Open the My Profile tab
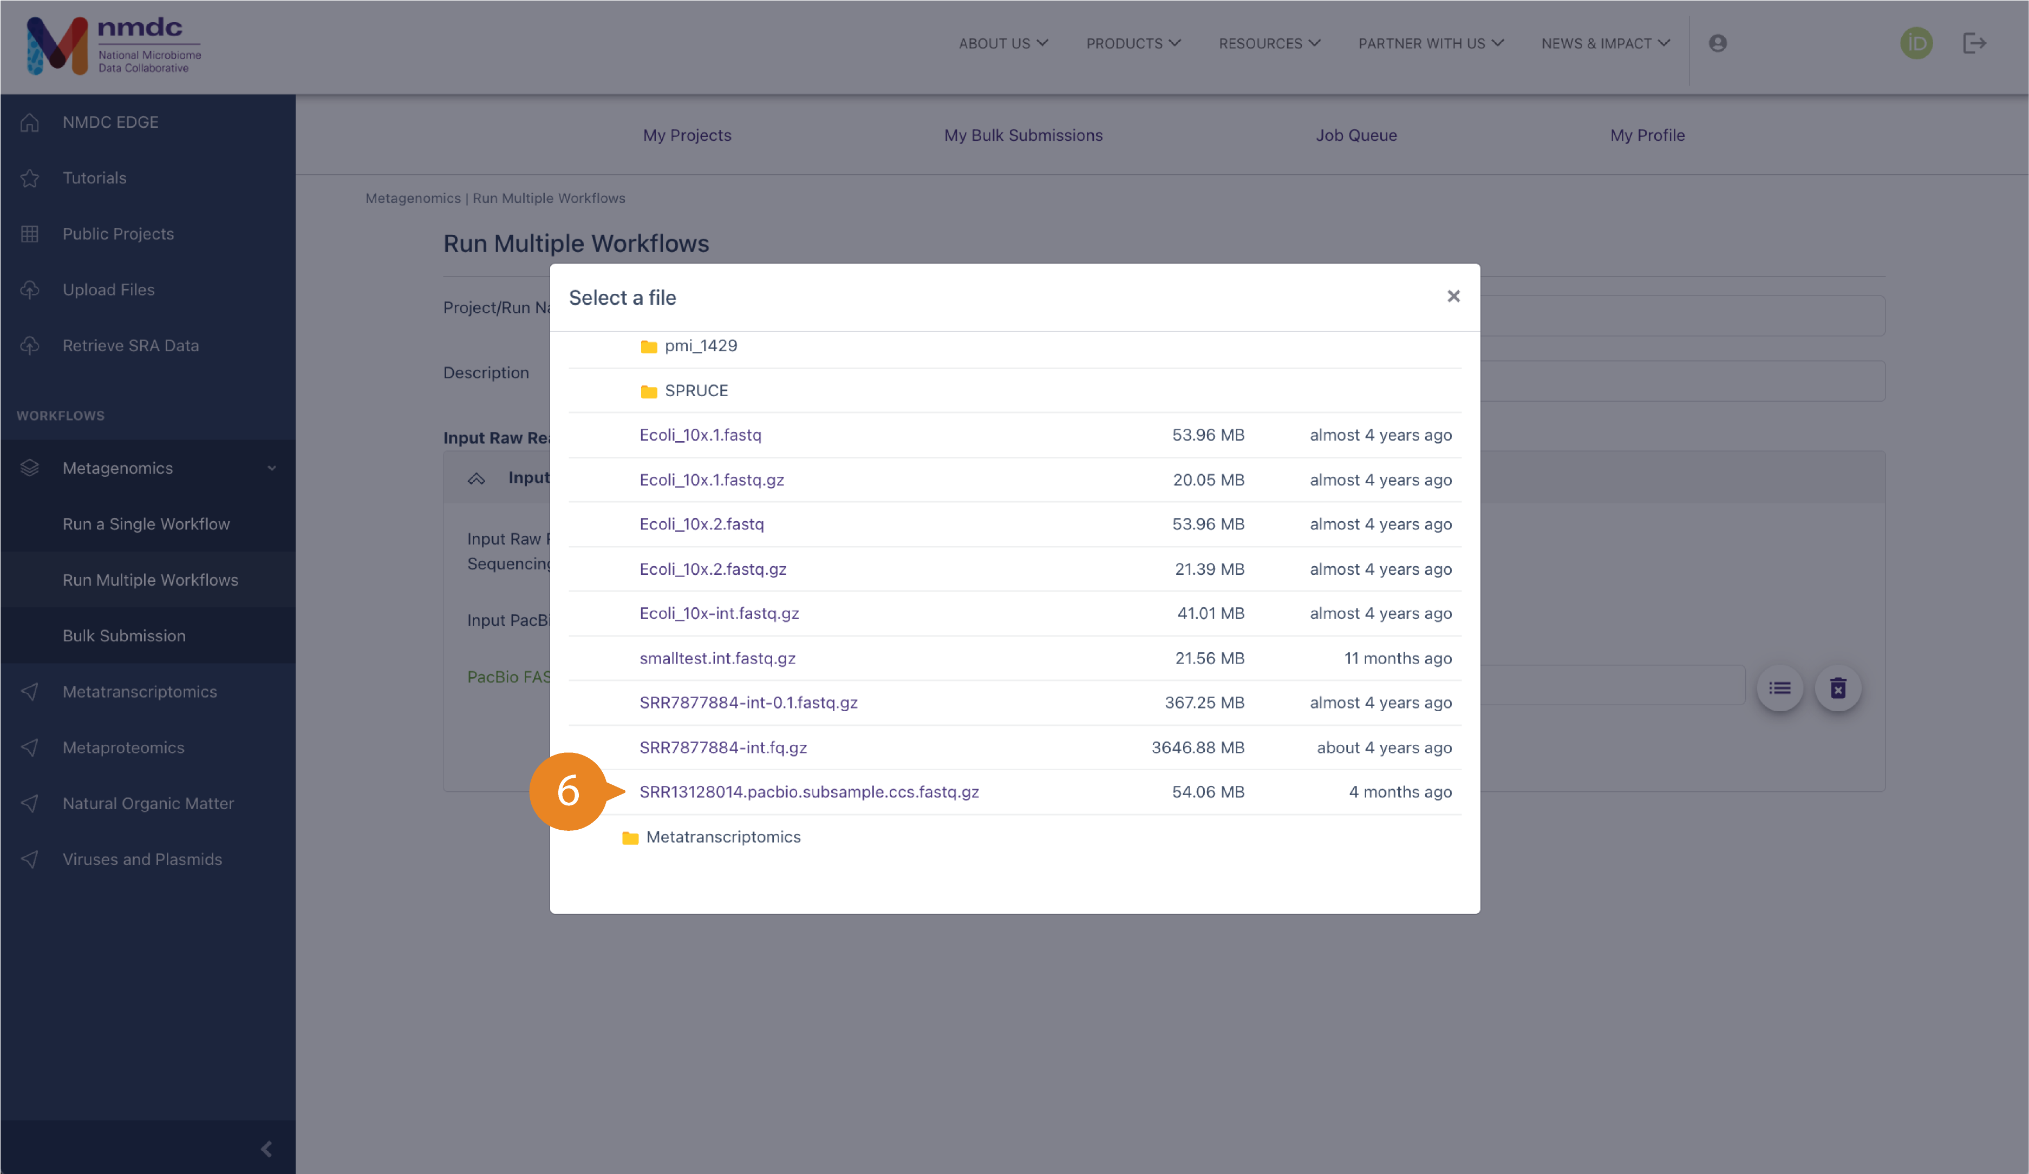Screen dimensions: 2029x1174 coord(1647,135)
